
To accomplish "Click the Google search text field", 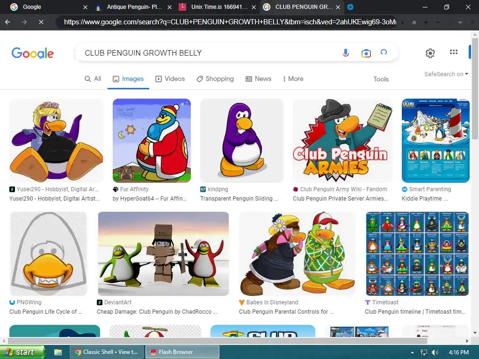I will [x=208, y=53].
